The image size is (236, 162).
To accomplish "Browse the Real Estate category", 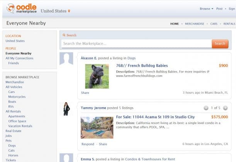I will click(14, 131).
